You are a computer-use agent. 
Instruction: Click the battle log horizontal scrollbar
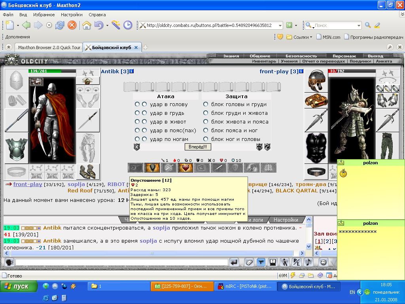pos(152,253)
